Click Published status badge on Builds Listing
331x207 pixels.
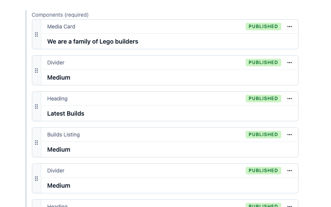point(263,135)
